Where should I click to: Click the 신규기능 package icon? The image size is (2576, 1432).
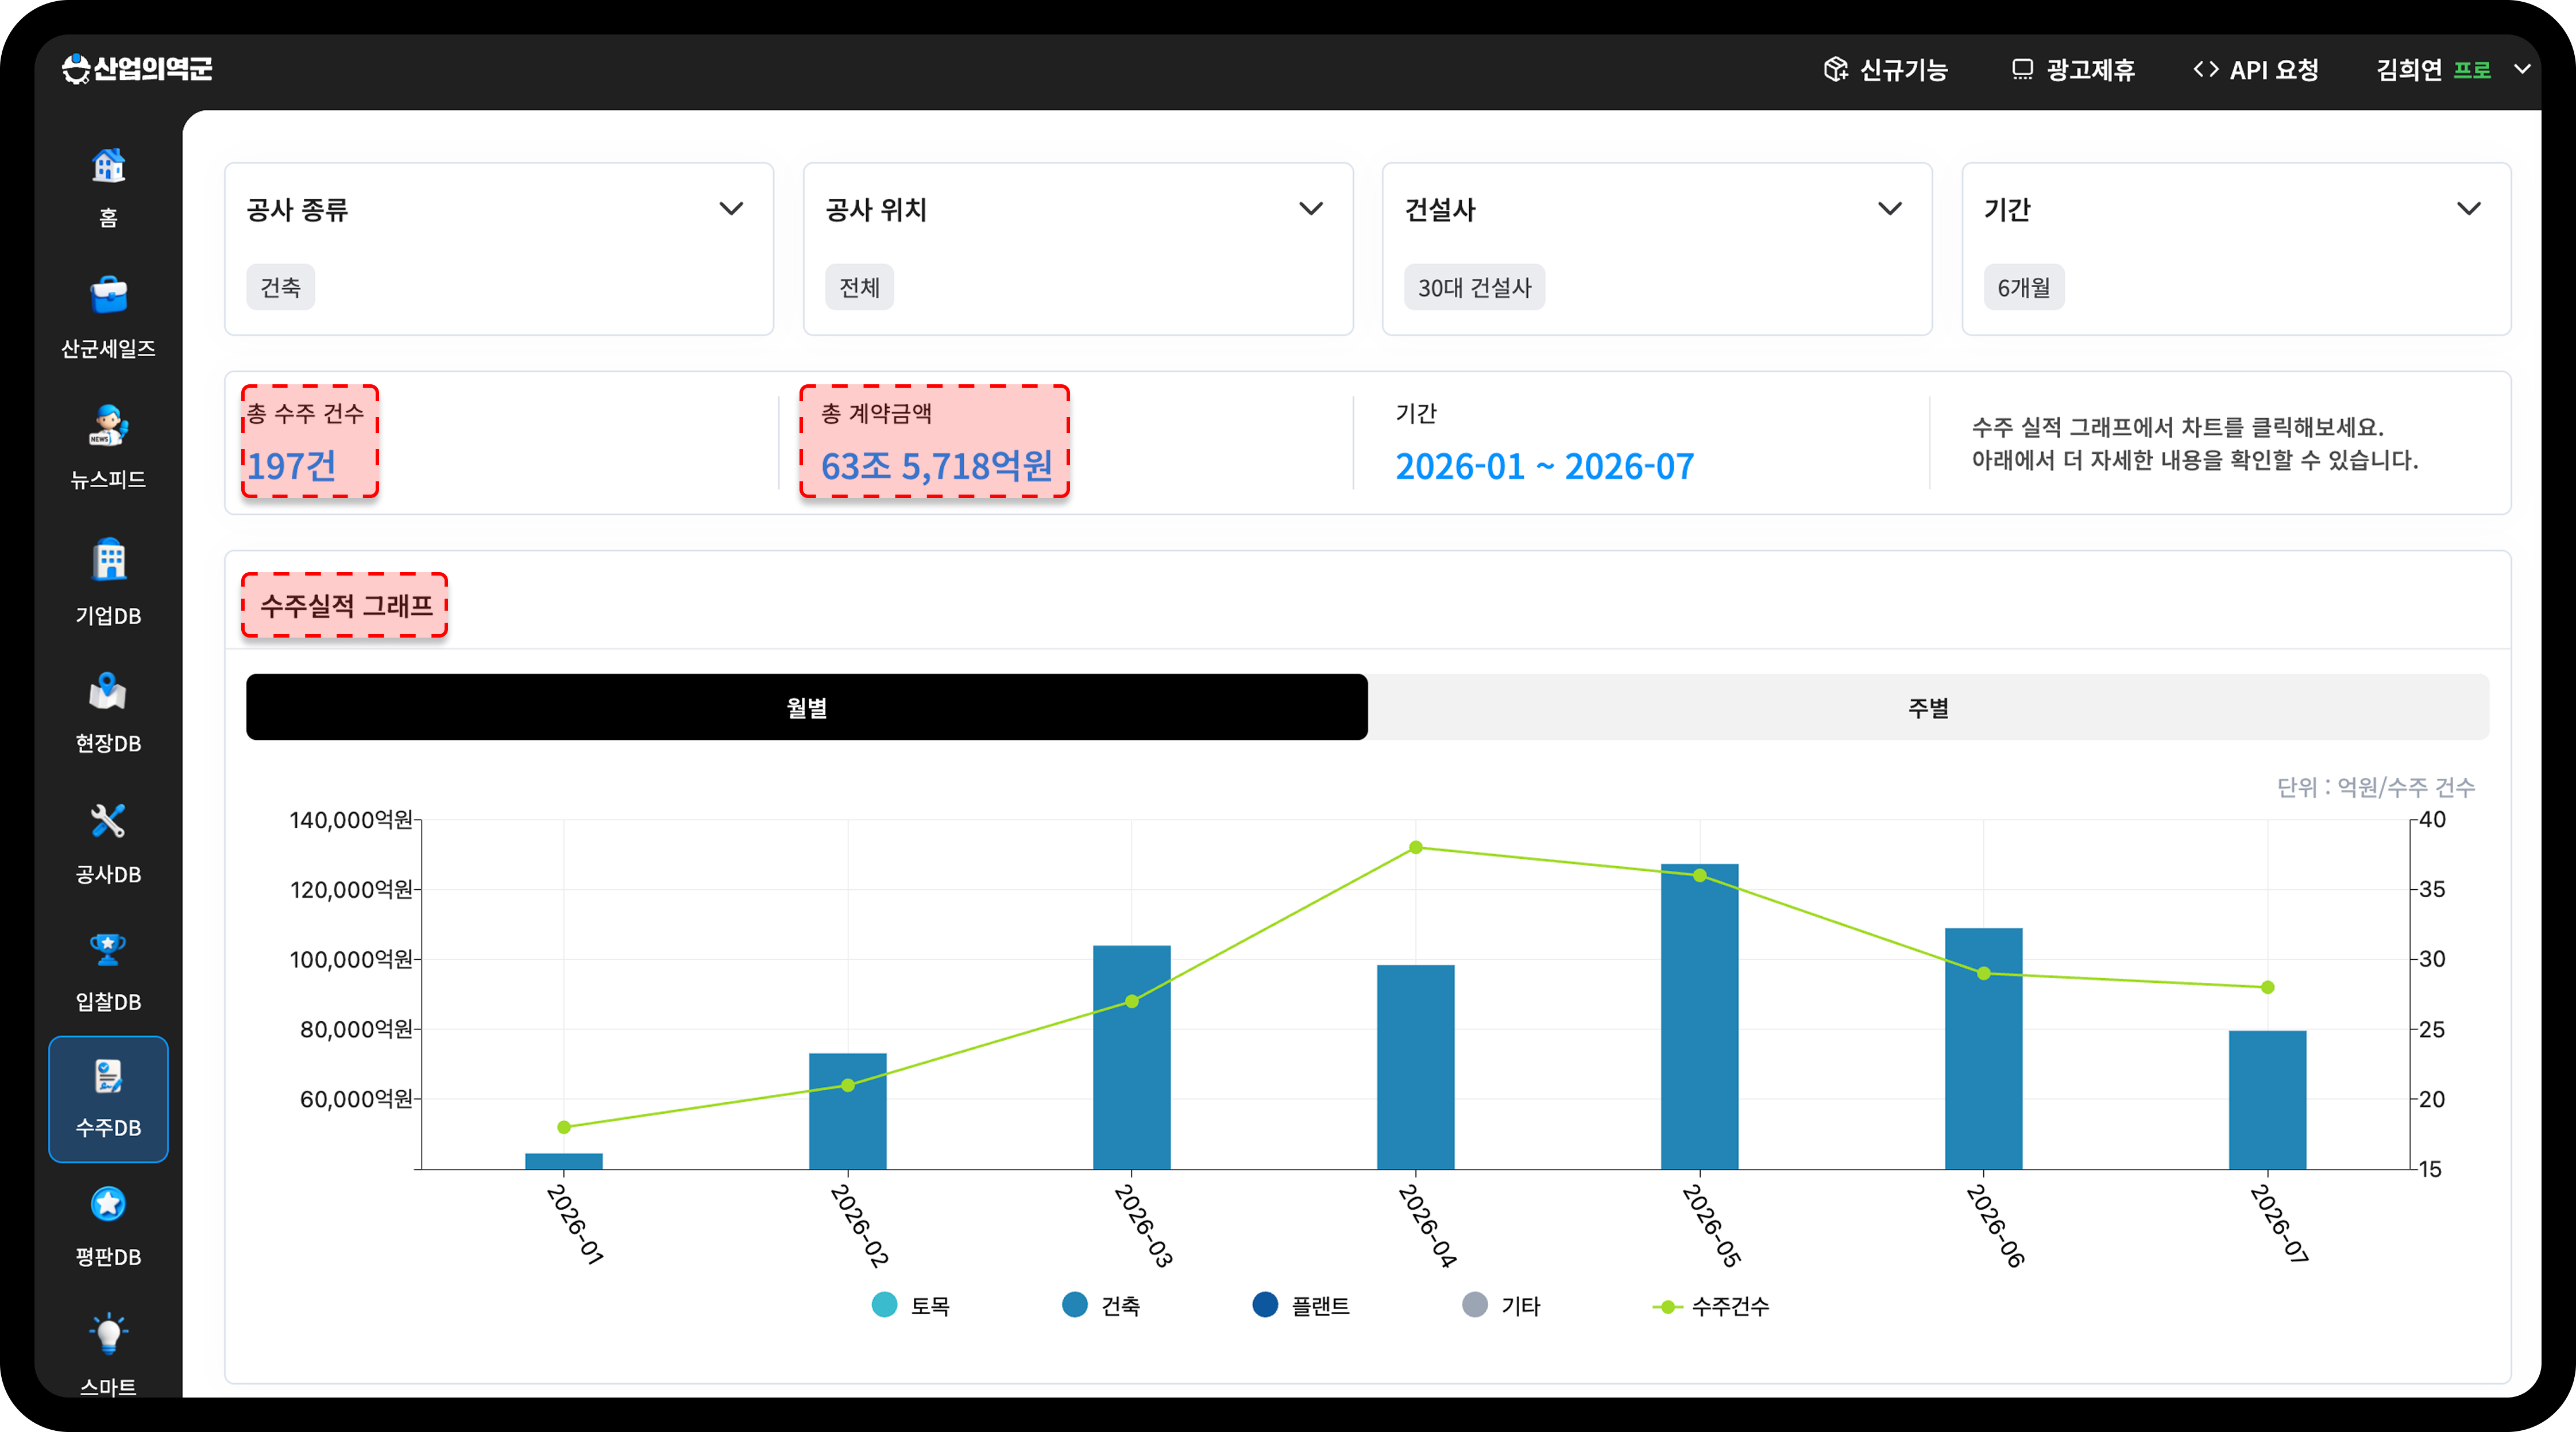[1836, 69]
